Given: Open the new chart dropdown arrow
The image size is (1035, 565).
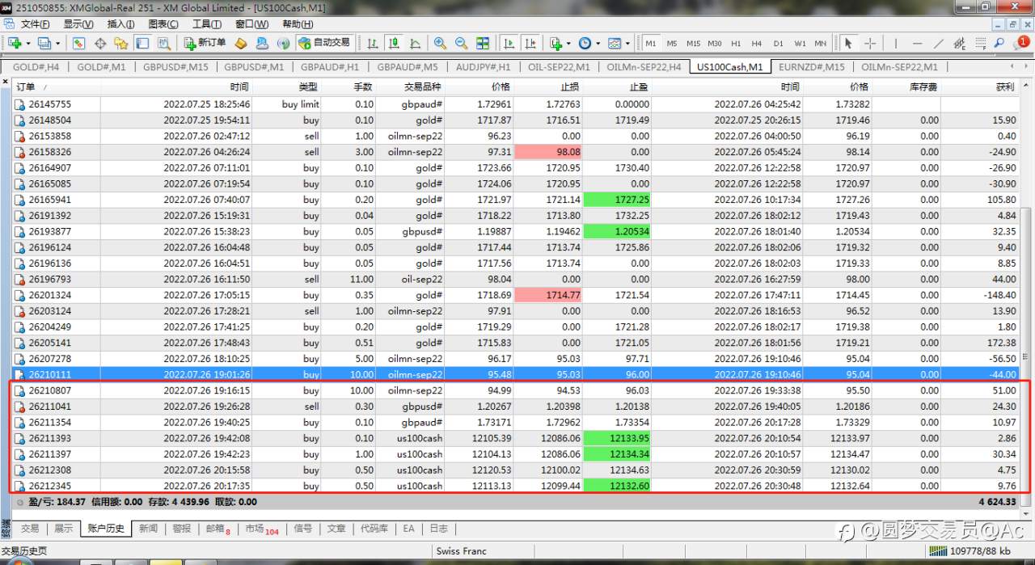Looking at the screenshot, I should tap(28, 43).
